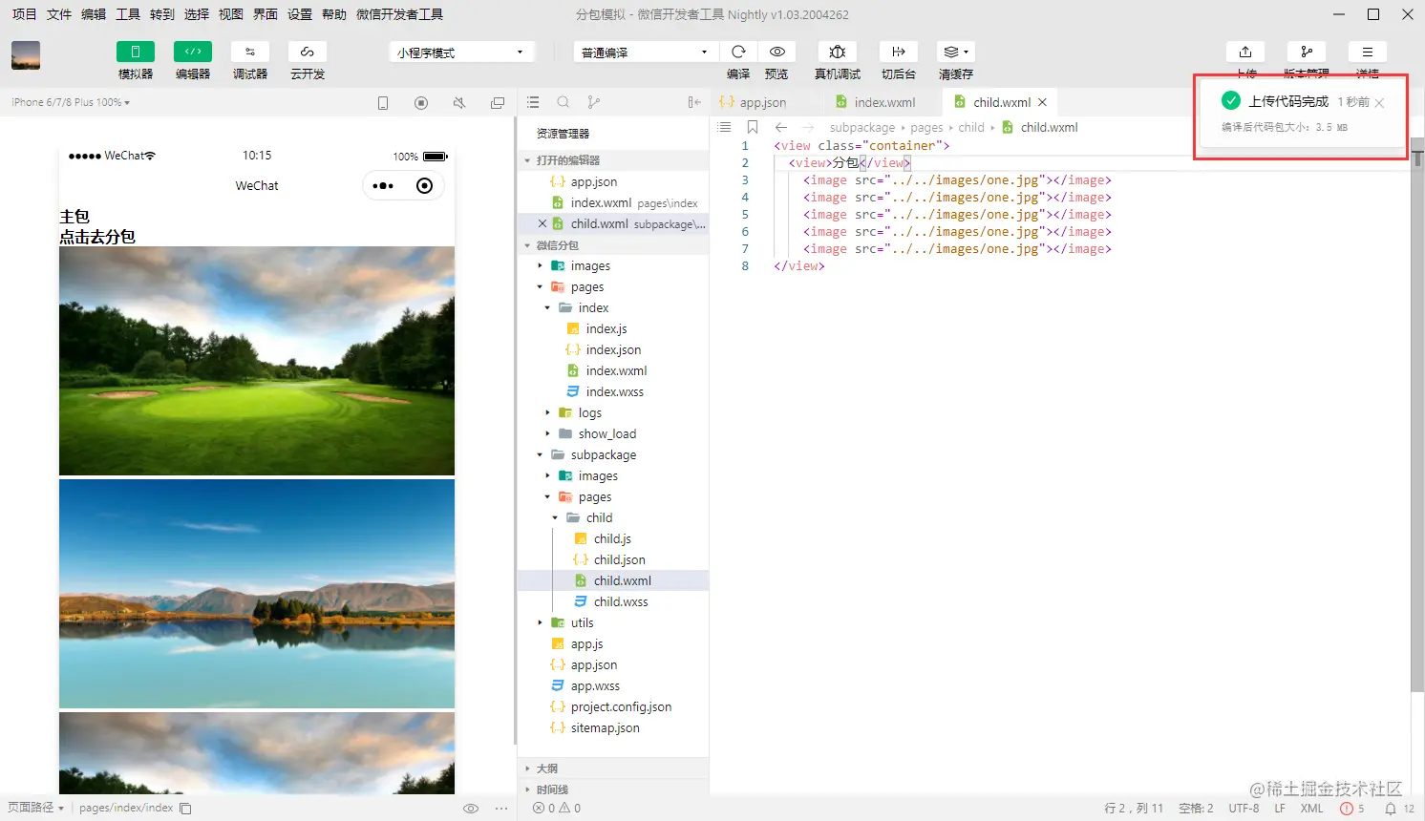Open the 工具 menu
Image resolution: width=1425 pixels, height=821 pixels.
pyautogui.click(x=128, y=14)
